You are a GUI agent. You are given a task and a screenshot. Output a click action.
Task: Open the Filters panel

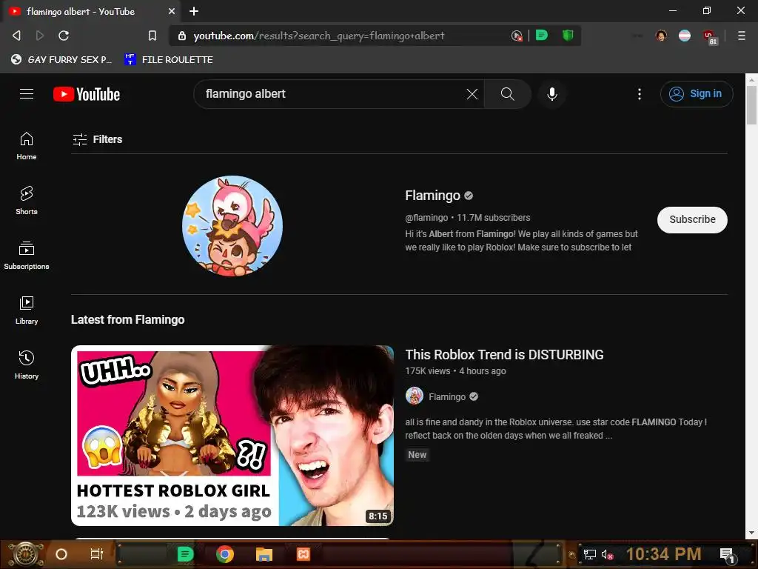tap(97, 139)
